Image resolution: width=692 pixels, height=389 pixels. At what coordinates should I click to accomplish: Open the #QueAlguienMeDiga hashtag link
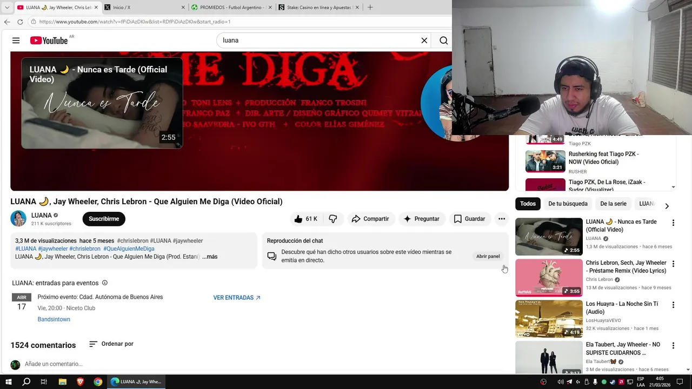coord(129,249)
